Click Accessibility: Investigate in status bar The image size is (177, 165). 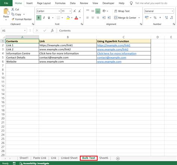[34, 164]
